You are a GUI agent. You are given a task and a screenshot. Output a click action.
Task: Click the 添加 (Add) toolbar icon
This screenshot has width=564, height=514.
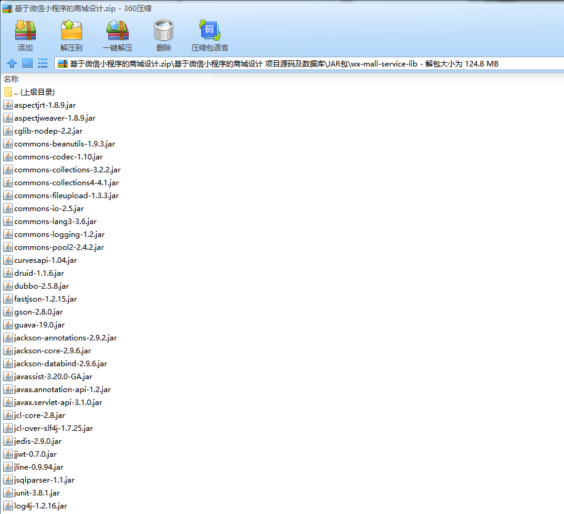[x=25, y=30]
